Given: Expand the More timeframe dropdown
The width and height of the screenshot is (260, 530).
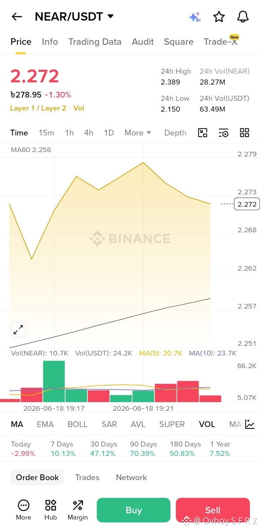Looking at the screenshot, I should pos(138,133).
